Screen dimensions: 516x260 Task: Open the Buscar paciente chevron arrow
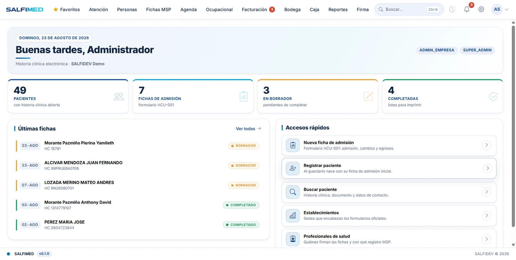point(486,192)
